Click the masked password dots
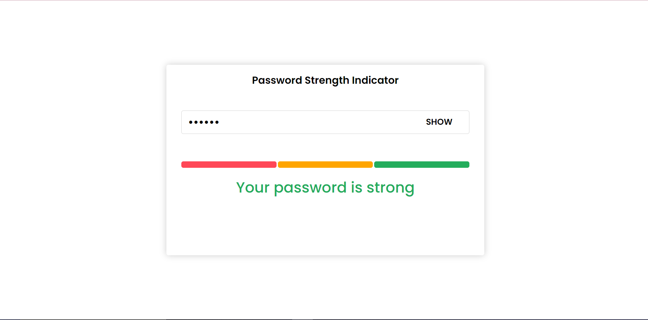Viewport: 648px width, 320px height. 204,122
